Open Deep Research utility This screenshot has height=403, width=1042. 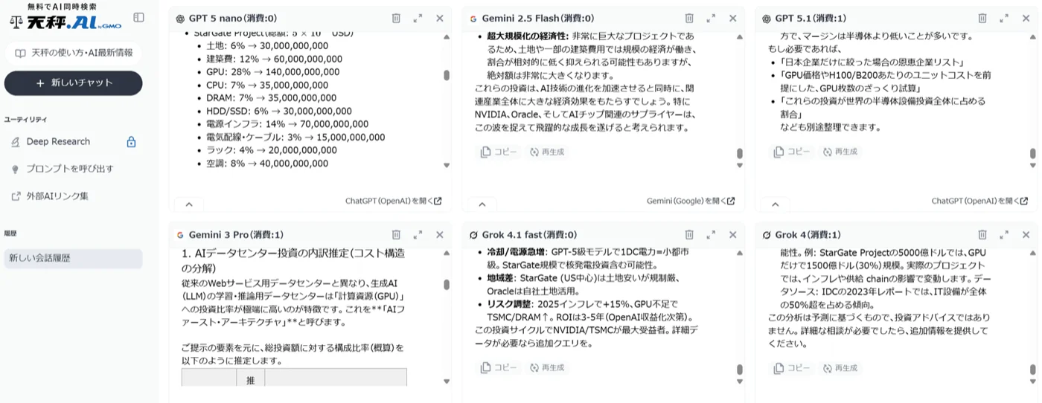point(58,141)
